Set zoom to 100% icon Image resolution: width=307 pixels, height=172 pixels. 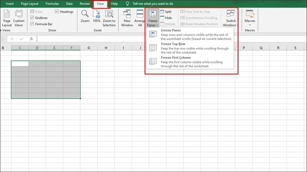coord(96,14)
